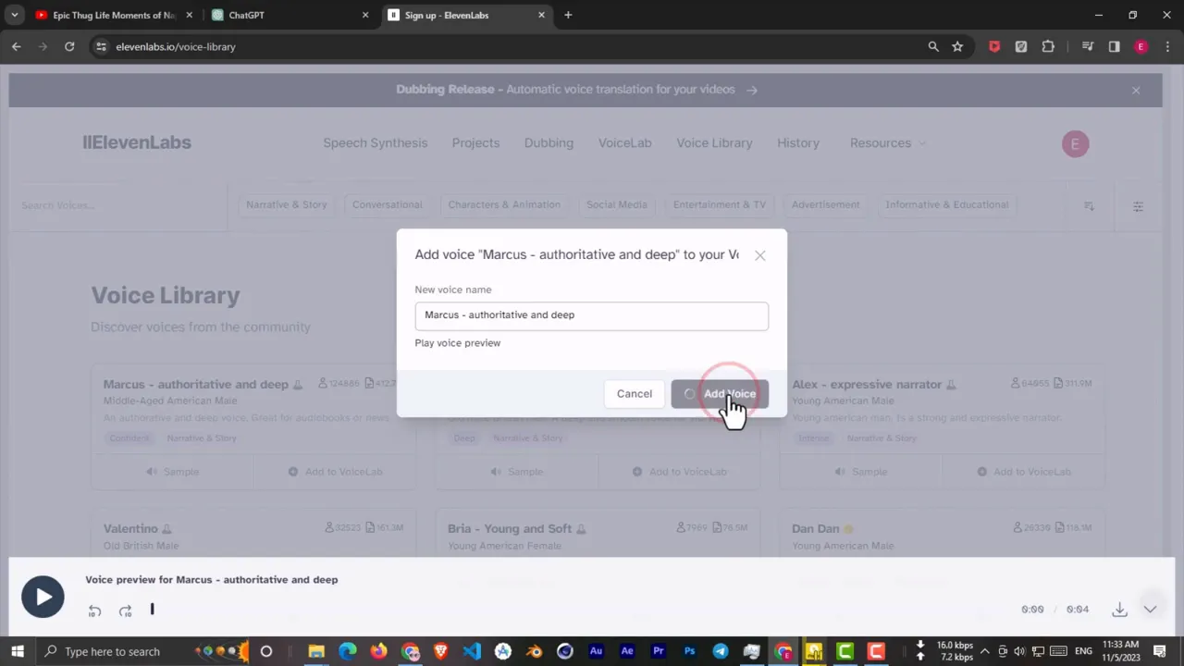The image size is (1184, 666).
Task: Open the Chrome profile avatar
Action: pyautogui.click(x=1141, y=47)
